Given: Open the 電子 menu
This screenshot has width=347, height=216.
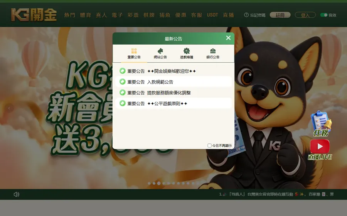Looking at the screenshot, I should tap(117, 15).
